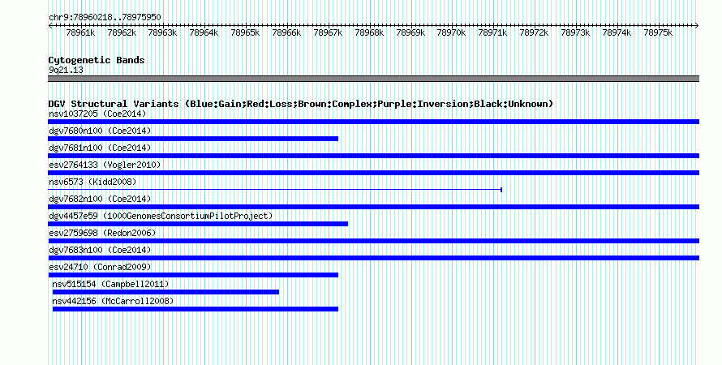Click the 78969k ruler mark
722x365 pixels.
click(410, 32)
